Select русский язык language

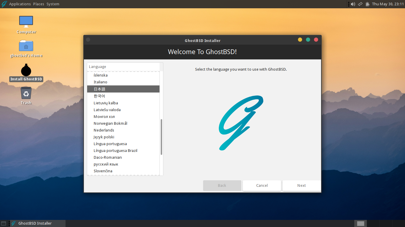tap(123, 164)
